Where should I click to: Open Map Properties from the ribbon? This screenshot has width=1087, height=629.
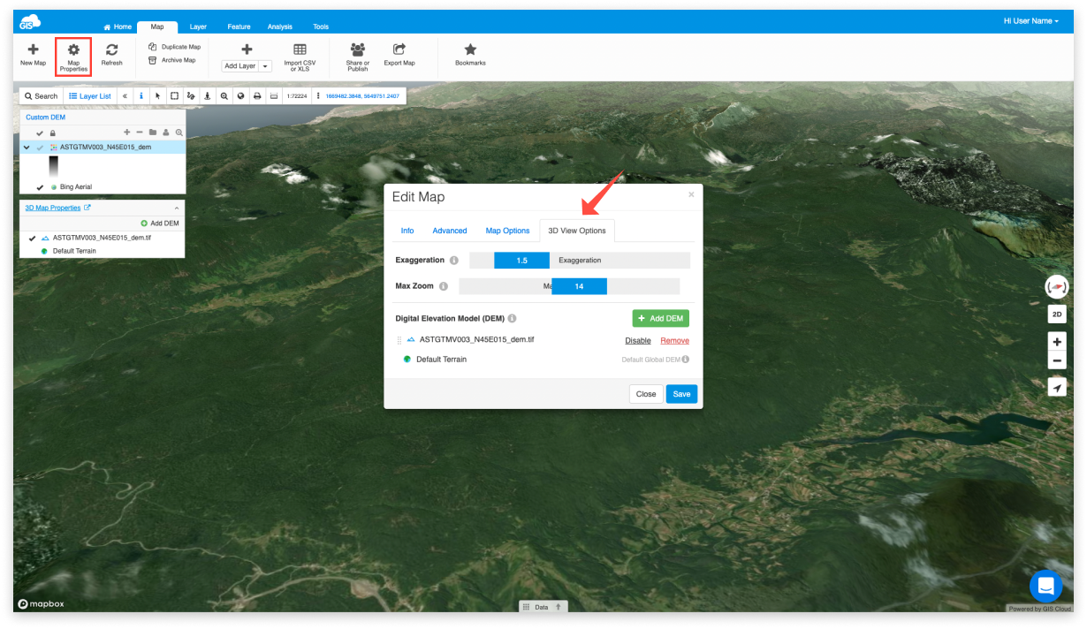tap(73, 57)
